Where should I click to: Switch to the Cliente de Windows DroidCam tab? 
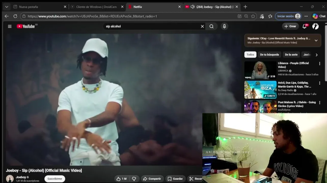97,7
